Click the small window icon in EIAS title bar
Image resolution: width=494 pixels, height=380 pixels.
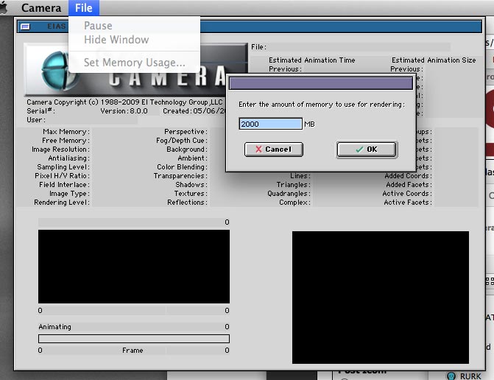click(x=25, y=27)
